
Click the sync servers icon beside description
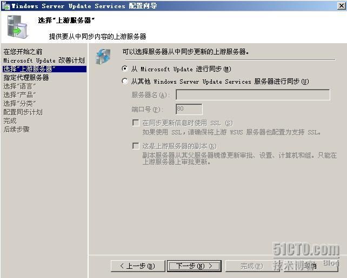coord(103,57)
